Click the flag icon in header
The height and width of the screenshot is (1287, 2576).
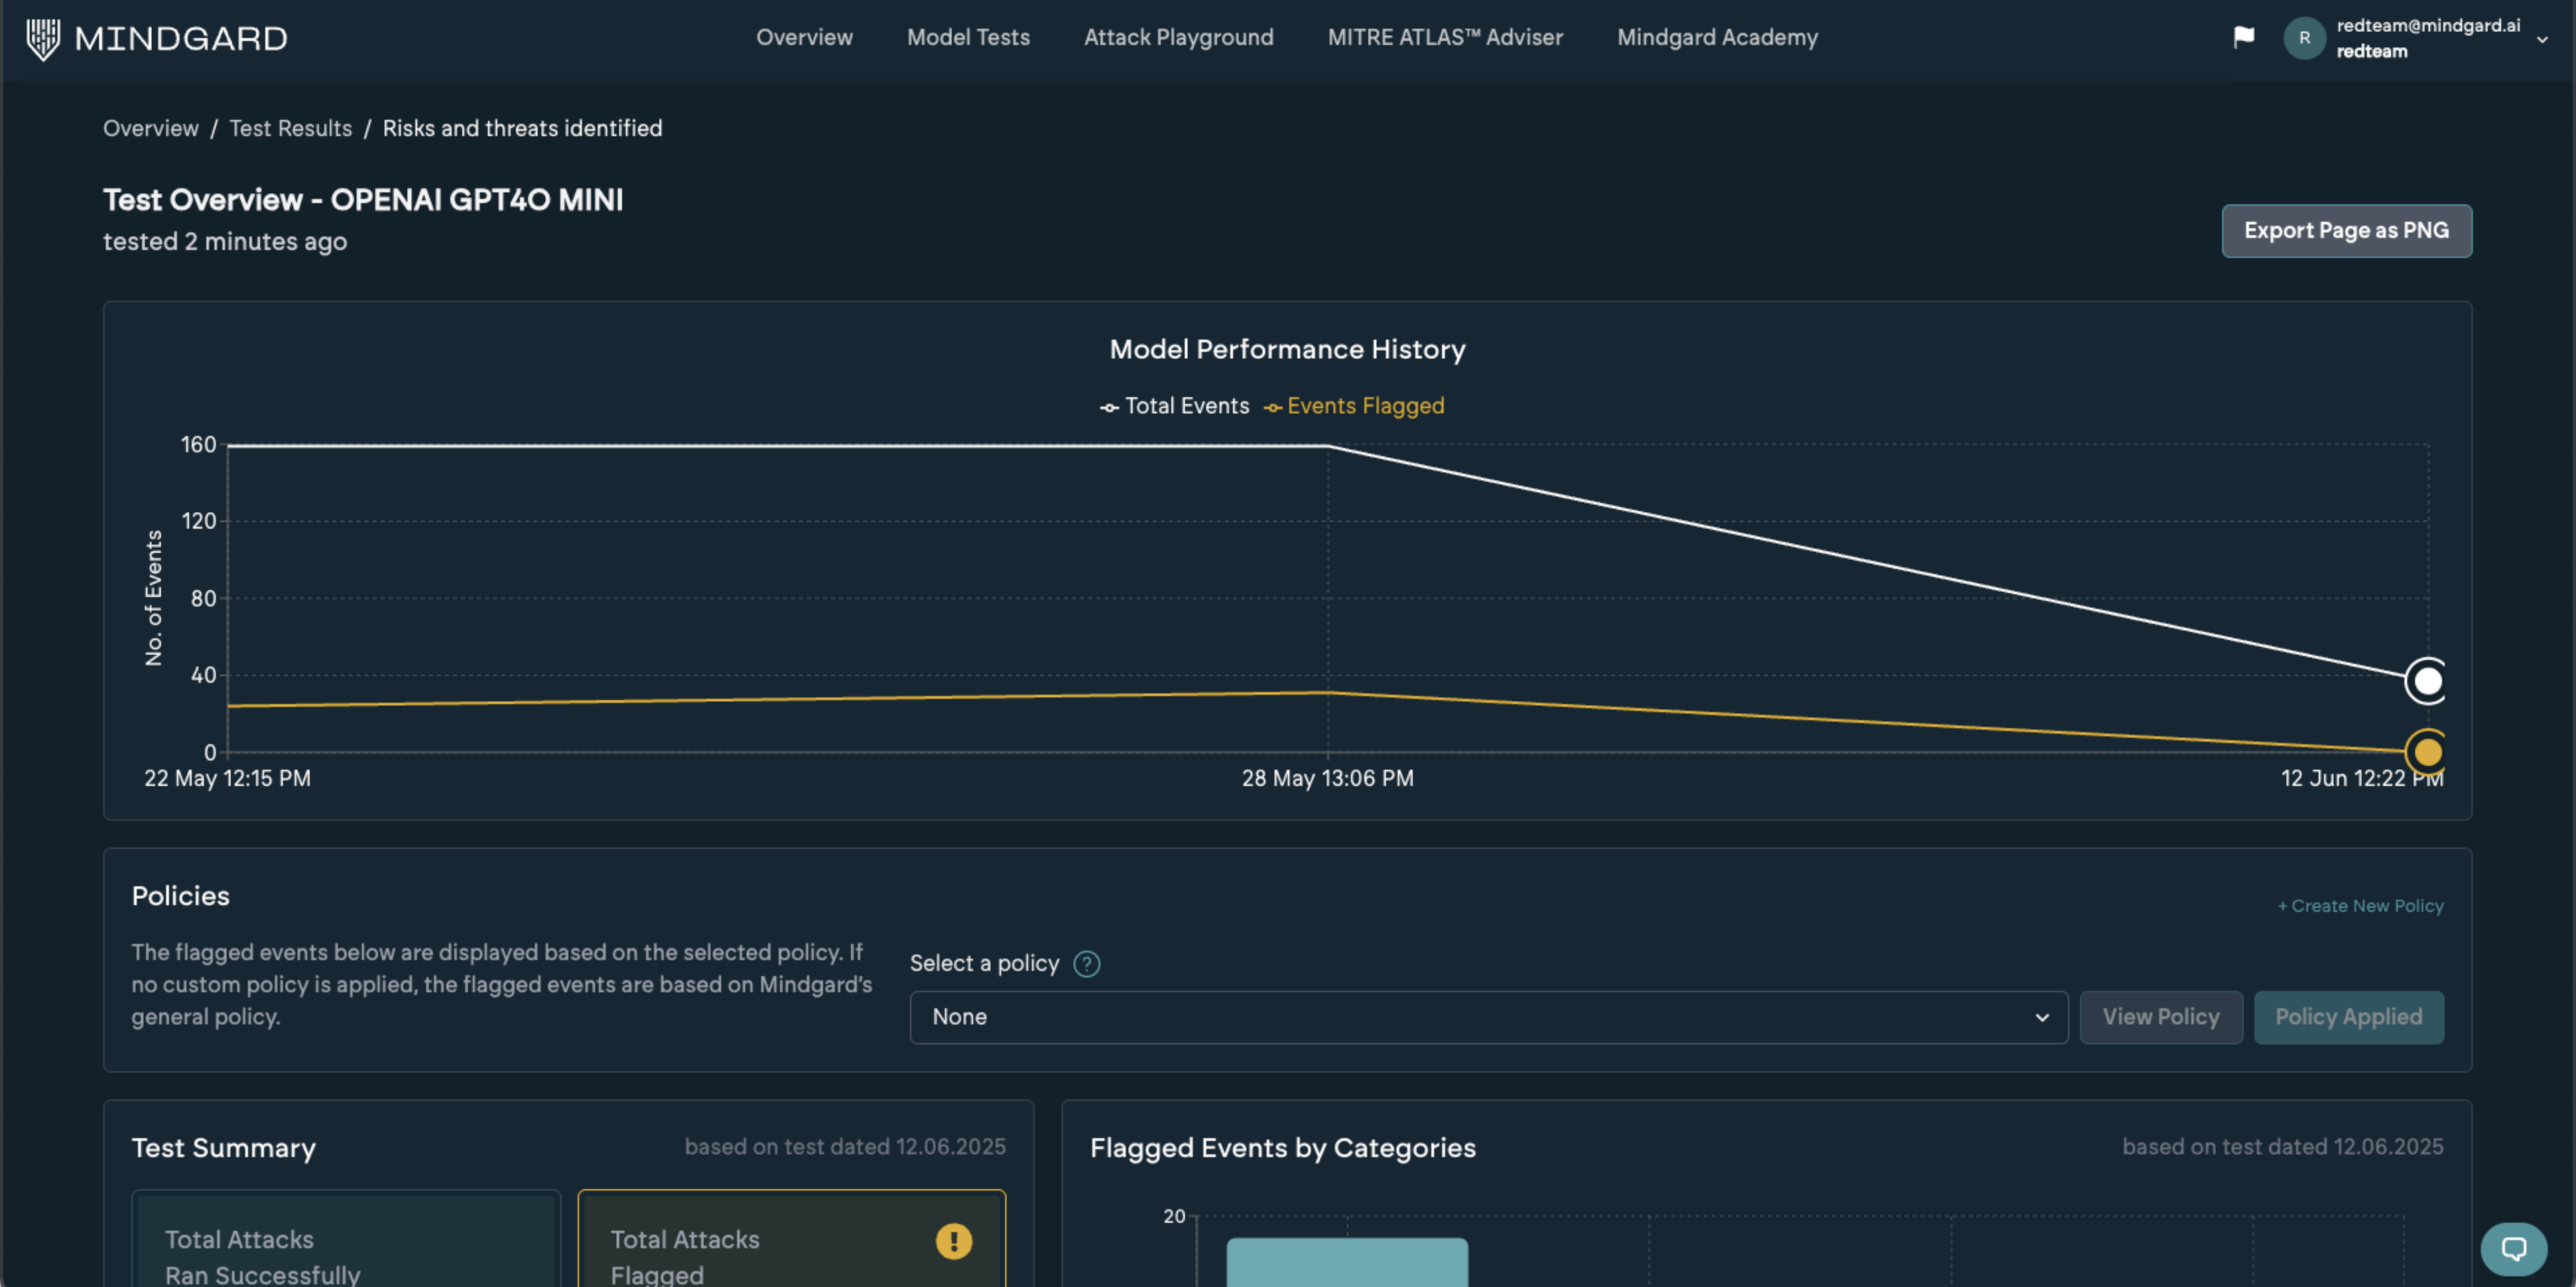click(x=2244, y=37)
